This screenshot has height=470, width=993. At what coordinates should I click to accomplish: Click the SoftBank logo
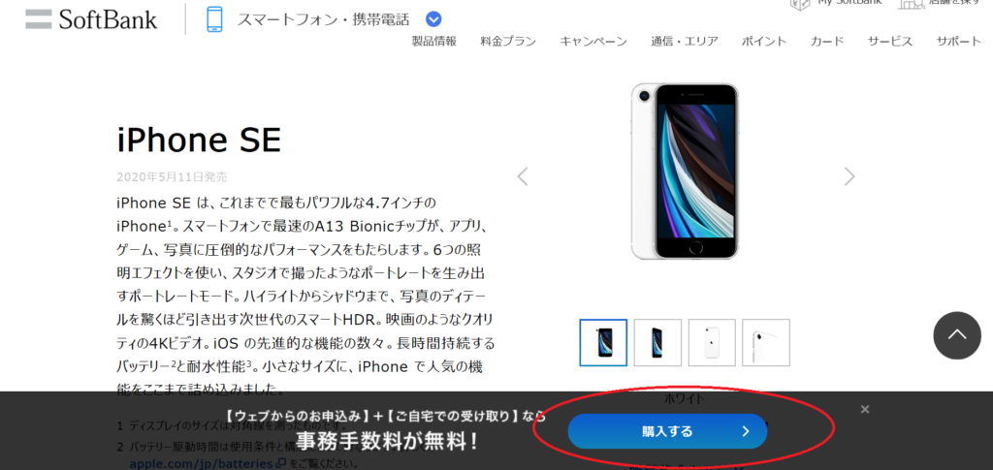[91, 19]
